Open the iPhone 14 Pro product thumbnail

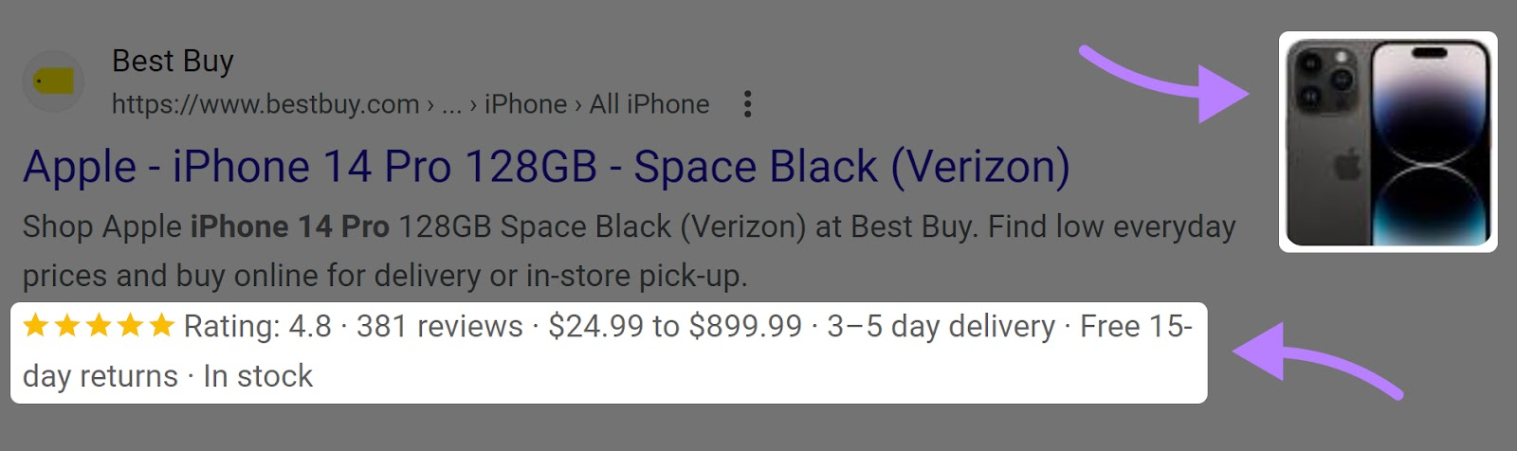[x=1388, y=142]
